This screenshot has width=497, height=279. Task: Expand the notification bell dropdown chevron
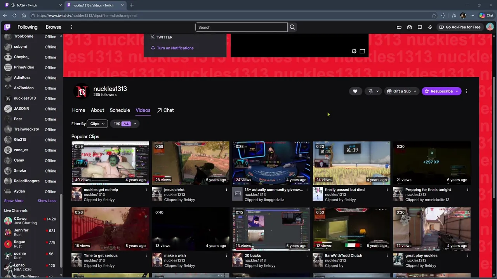(377, 91)
